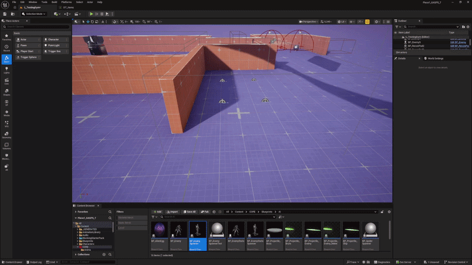472x265 pixels.
Task: Open the Output Log in status bar
Action: (35, 261)
